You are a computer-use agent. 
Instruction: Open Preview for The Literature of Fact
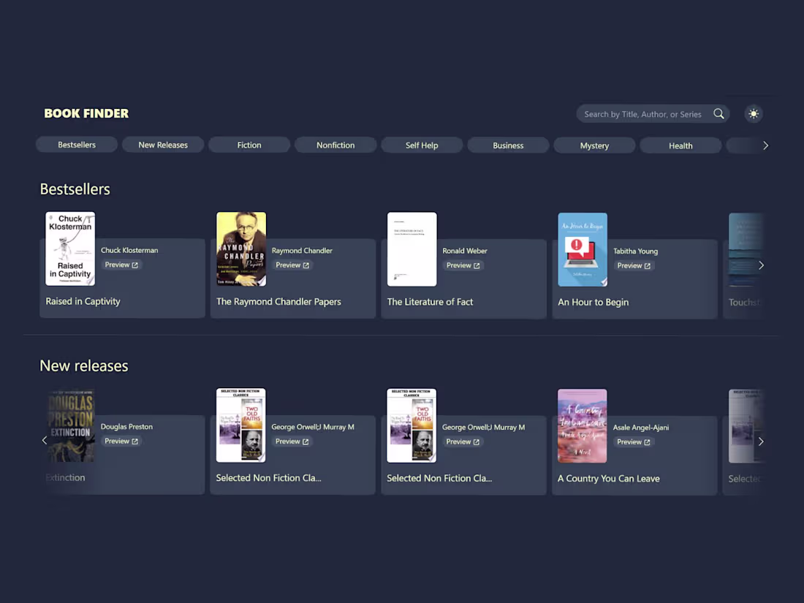463,265
